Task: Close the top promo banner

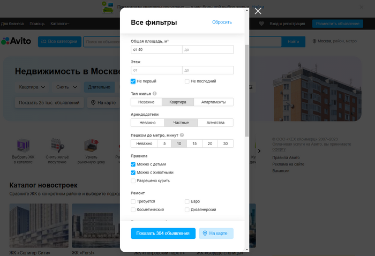Action: tap(362, 7)
